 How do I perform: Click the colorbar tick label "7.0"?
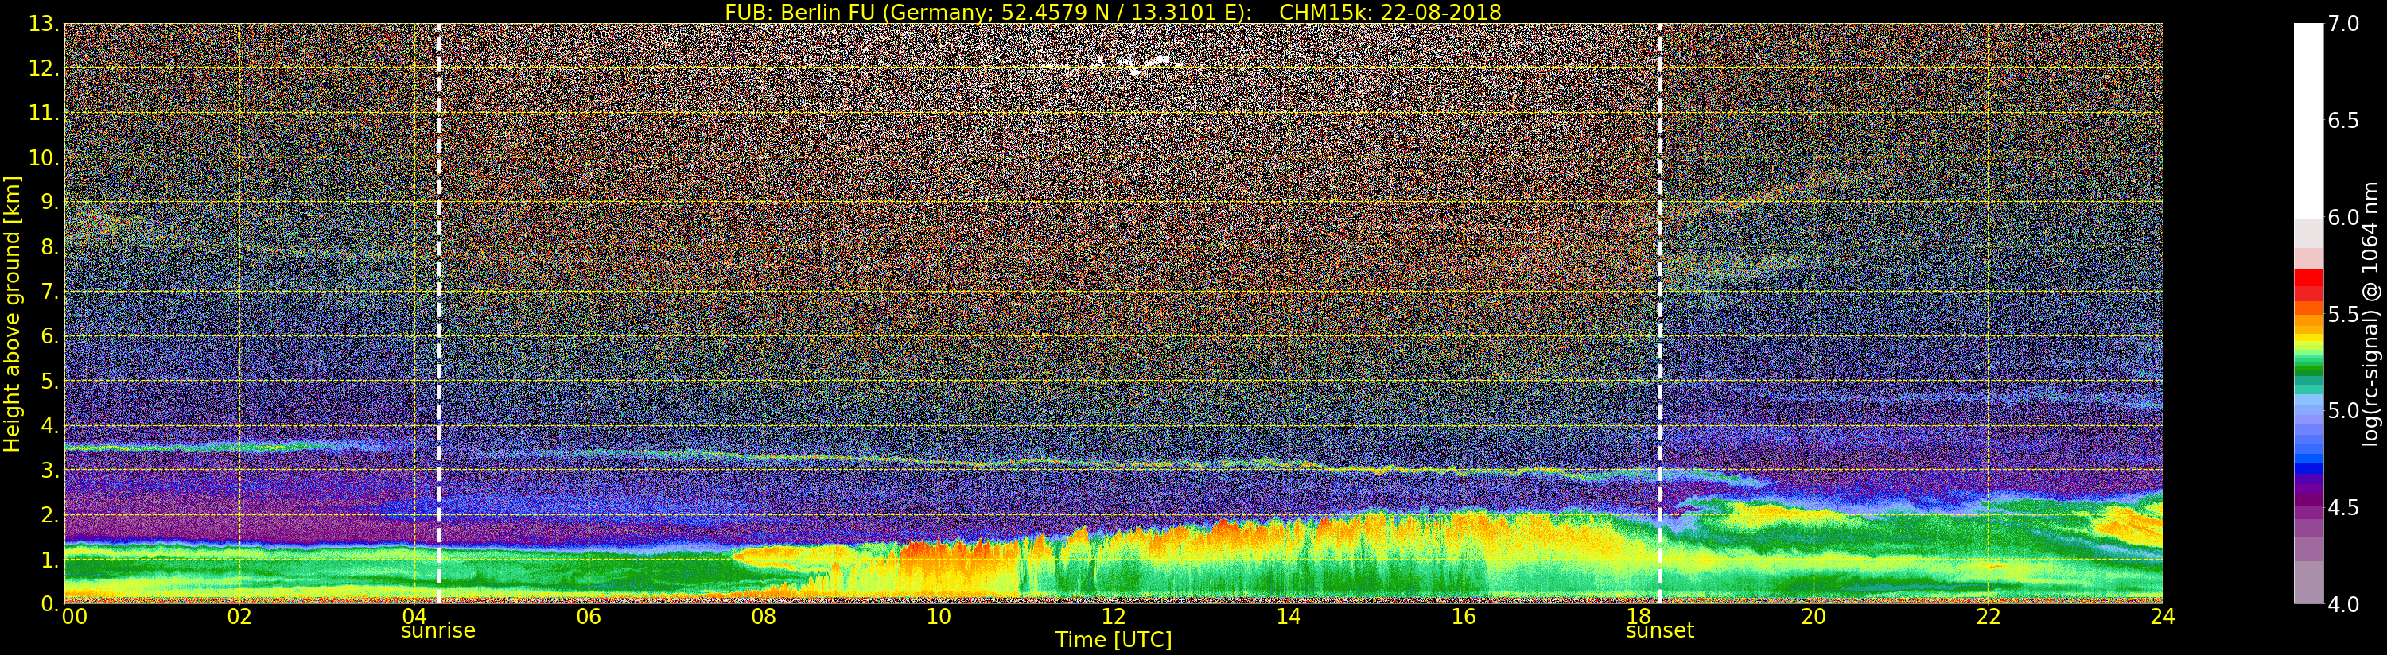(x=2343, y=24)
